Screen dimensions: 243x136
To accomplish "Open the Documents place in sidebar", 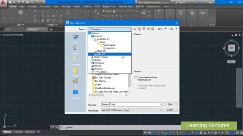I will 76,61.
